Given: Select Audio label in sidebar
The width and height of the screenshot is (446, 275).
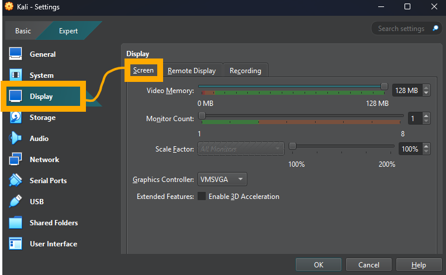Looking at the screenshot, I should (39, 138).
